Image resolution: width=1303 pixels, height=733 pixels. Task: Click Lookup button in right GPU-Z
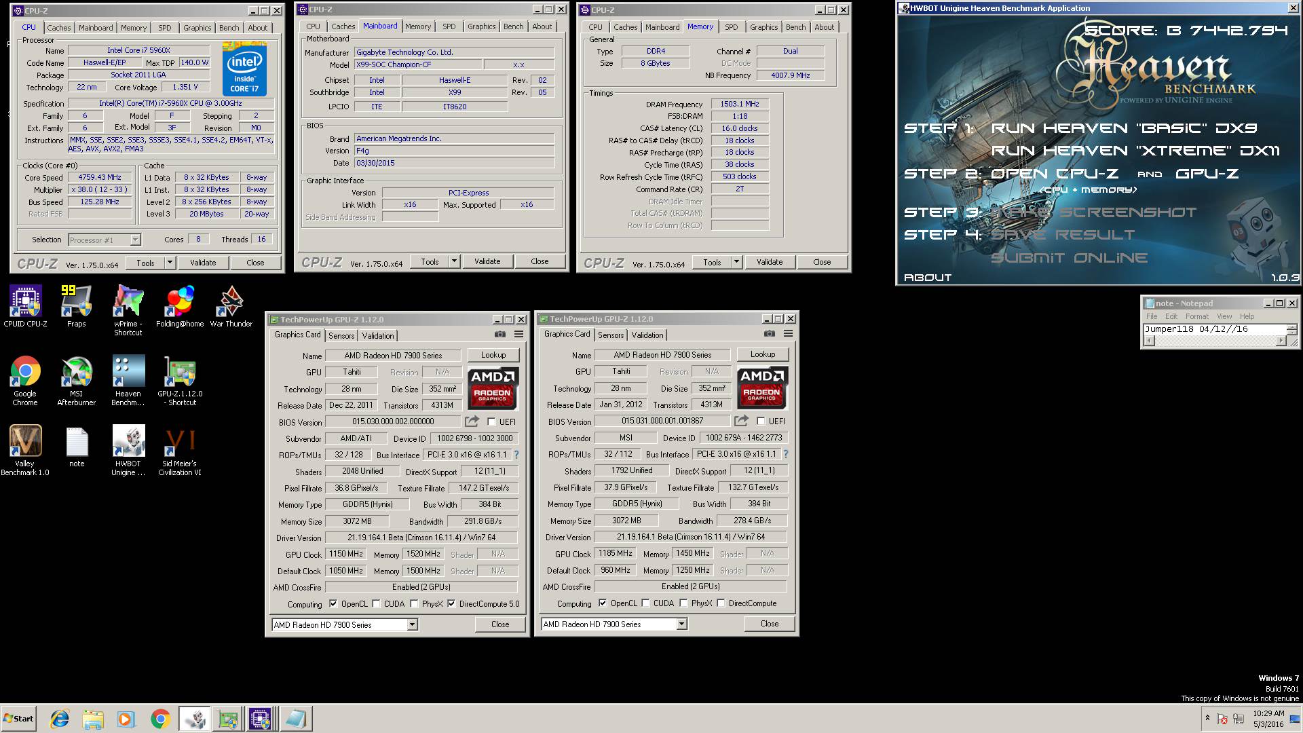[x=763, y=354]
